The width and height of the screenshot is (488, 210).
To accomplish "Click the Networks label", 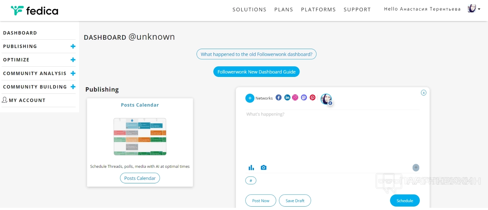I will tap(264, 98).
